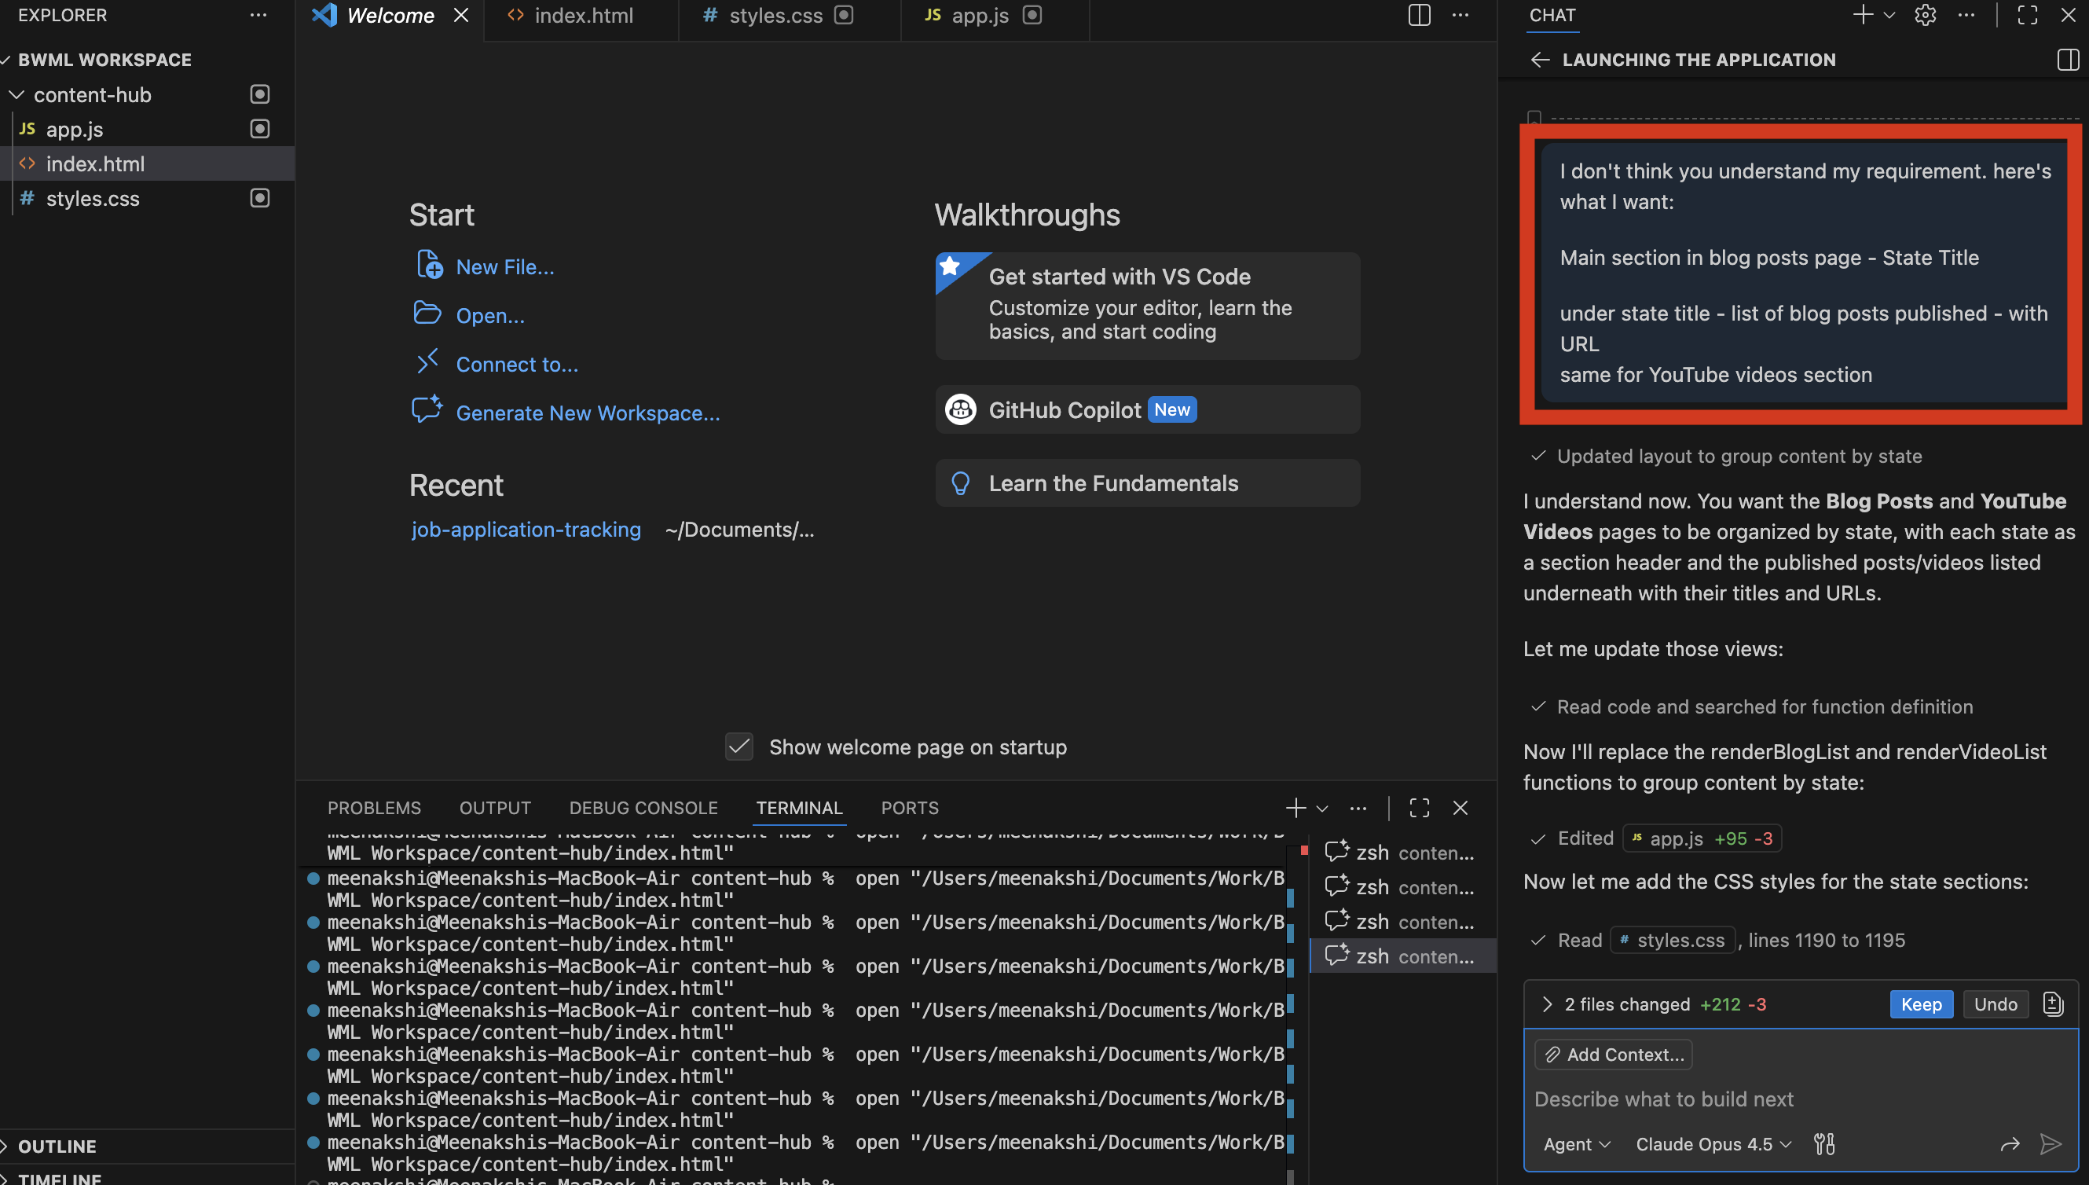The height and width of the screenshot is (1185, 2089).
Task: Open the Agent mode dropdown
Action: (x=1576, y=1143)
